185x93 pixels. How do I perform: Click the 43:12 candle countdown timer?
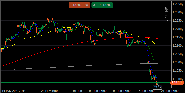[x=157, y=87]
